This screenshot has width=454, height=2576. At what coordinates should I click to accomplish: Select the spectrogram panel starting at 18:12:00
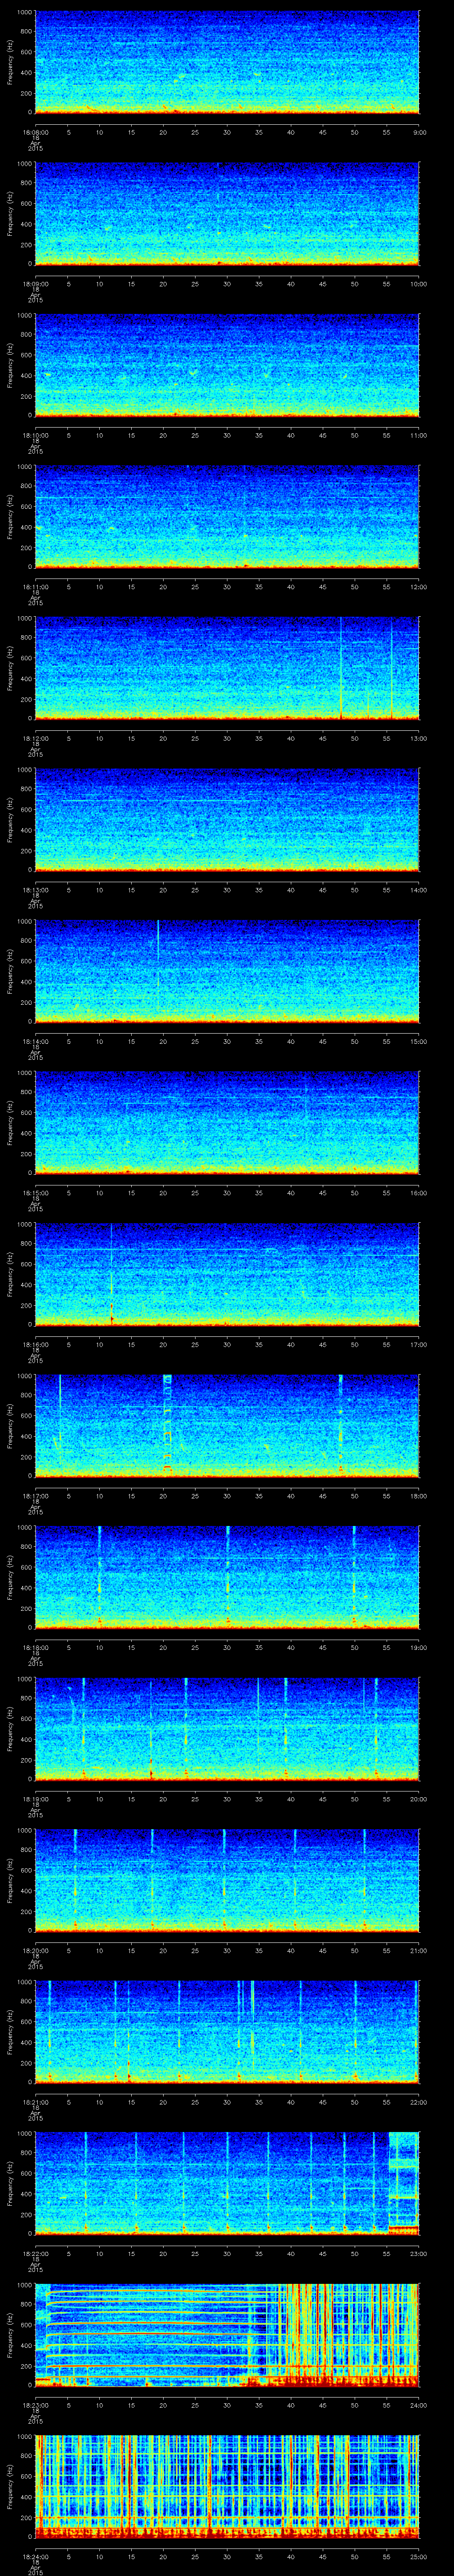pyautogui.click(x=227, y=668)
